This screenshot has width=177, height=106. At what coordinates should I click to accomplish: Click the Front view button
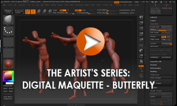(11, 89)
